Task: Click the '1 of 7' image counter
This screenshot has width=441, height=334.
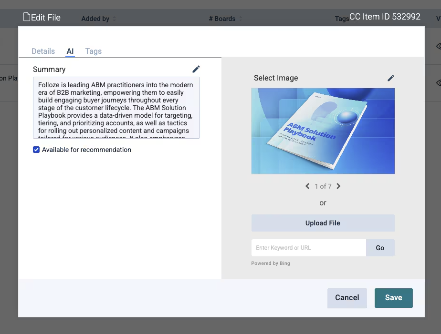Action: pos(323,186)
